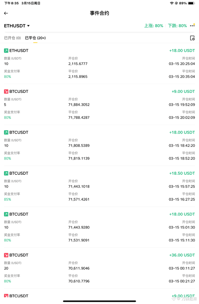Tap 上涨: 80% payout label
Screen dimensions: 199x304
point(154,26)
